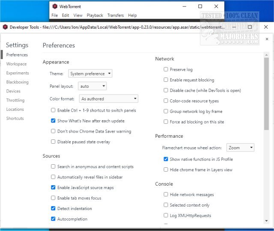Enable Preserve log checkbox

coord(166,69)
